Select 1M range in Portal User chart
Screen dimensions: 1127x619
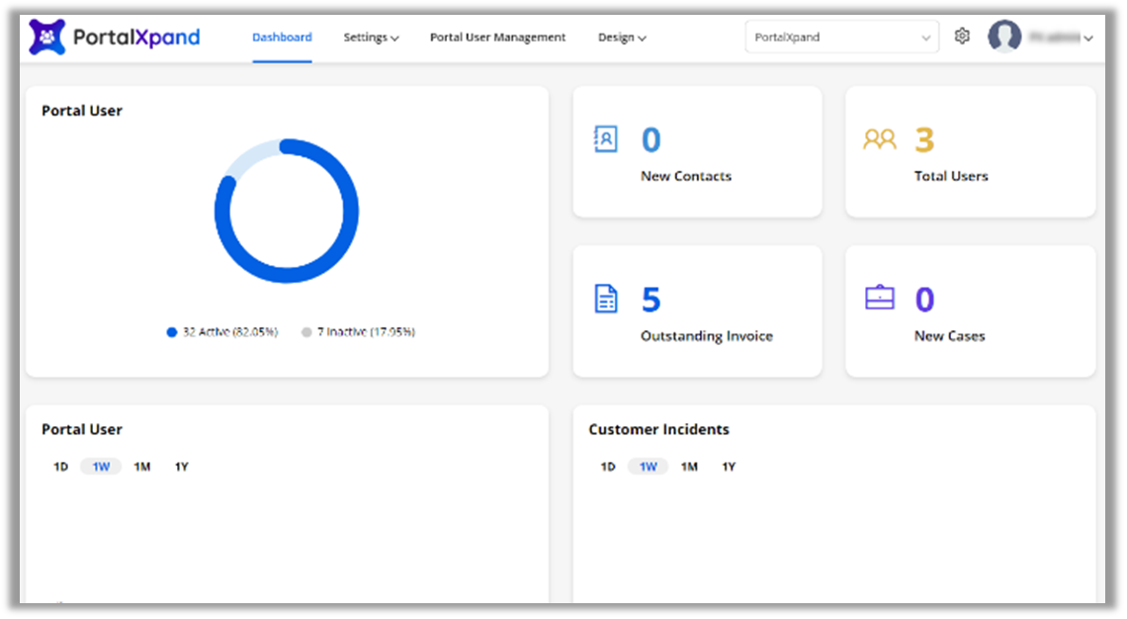tap(142, 467)
